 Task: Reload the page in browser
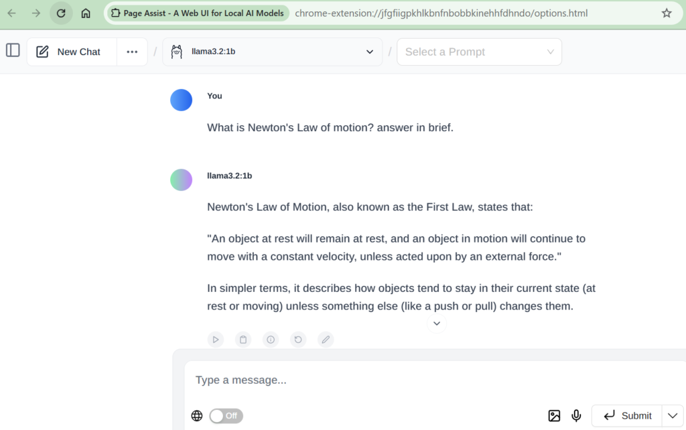[x=61, y=13]
